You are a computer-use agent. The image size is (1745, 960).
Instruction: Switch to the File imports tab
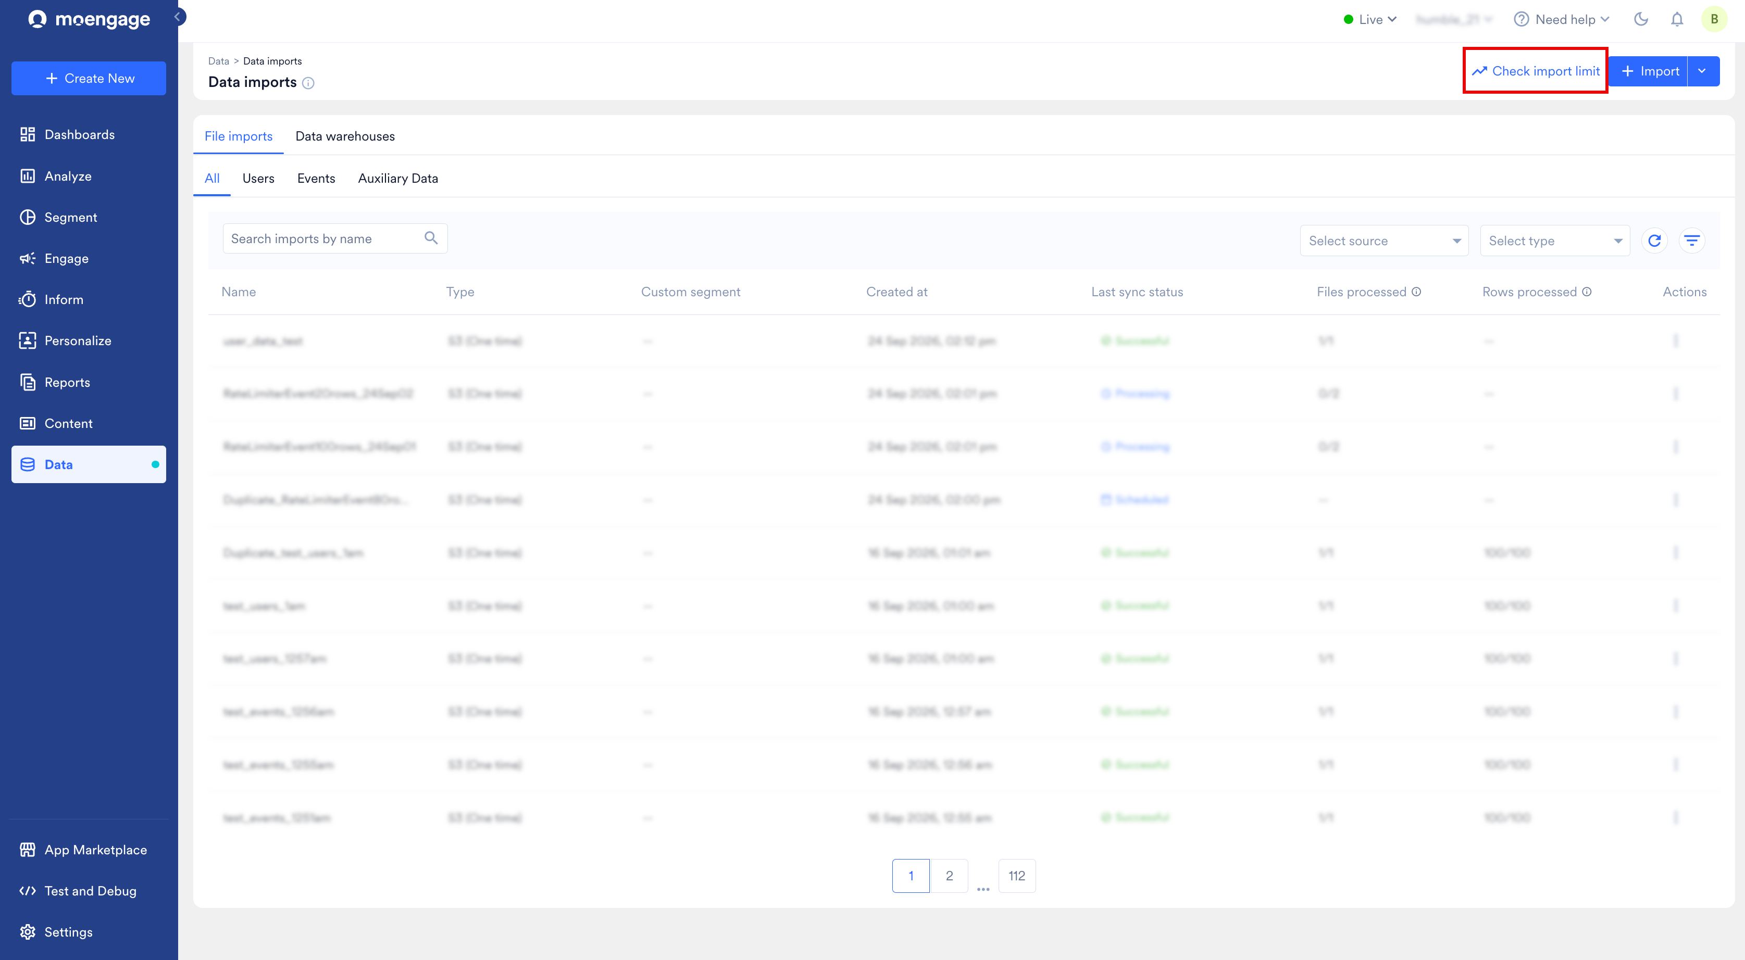(x=239, y=136)
